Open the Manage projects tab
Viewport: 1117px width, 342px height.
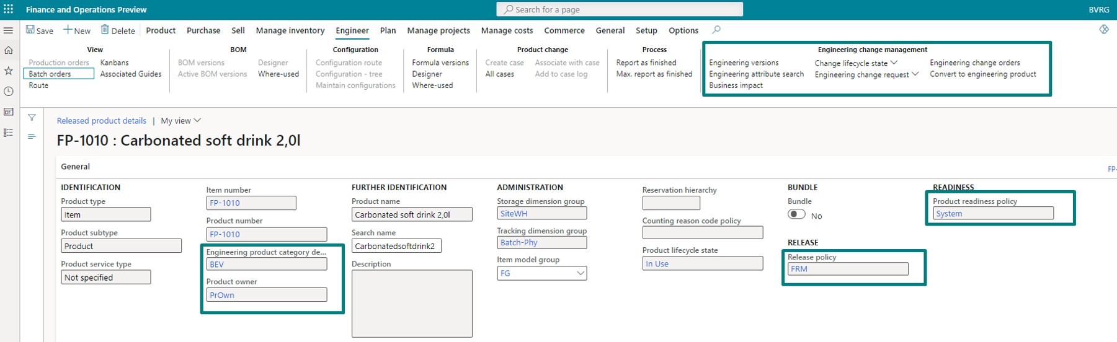click(438, 30)
